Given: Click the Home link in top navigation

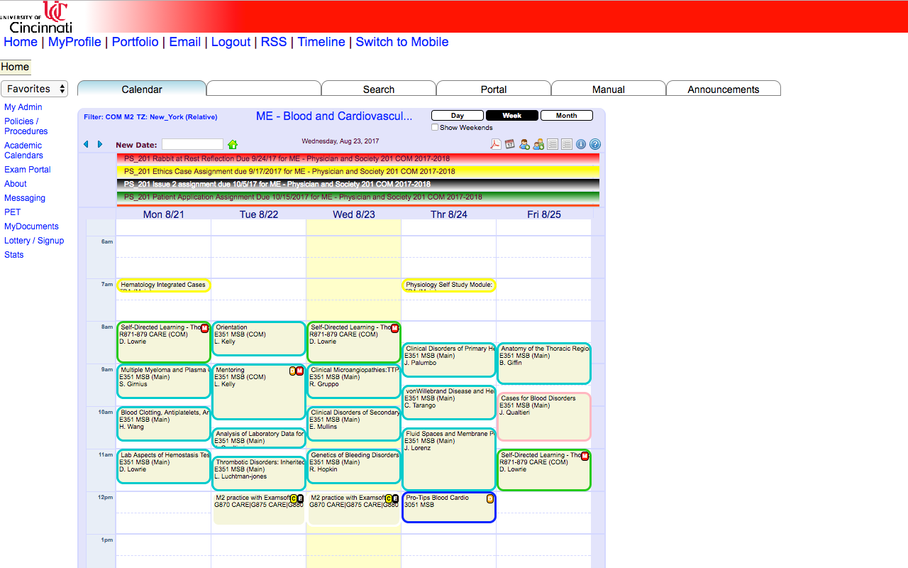Looking at the screenshot, I should (21, 42).
